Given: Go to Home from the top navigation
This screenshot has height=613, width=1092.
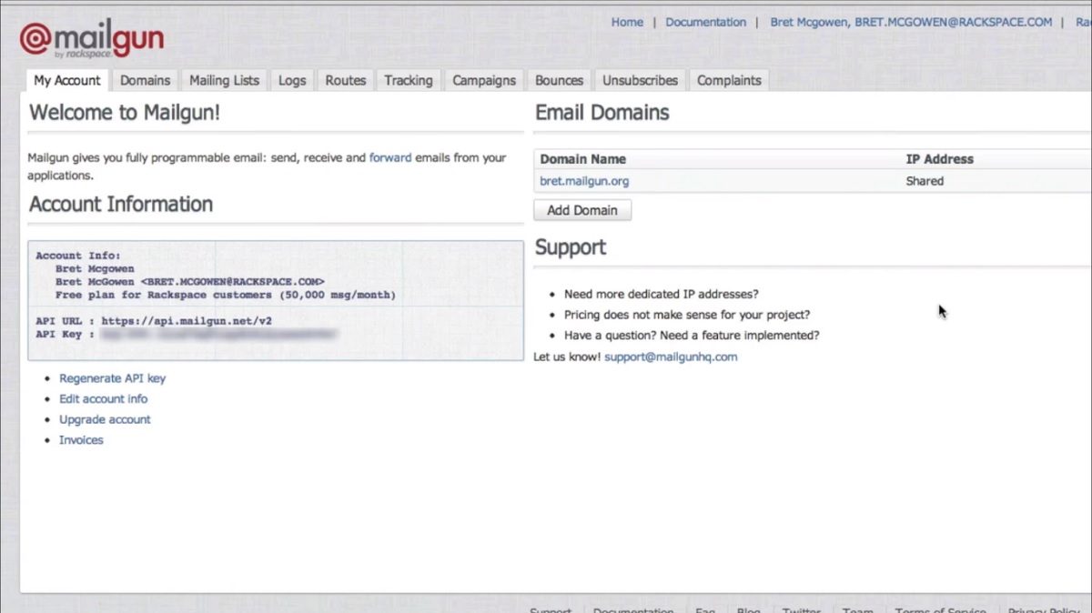Looking at the screenshot, I should click(627, 22).
